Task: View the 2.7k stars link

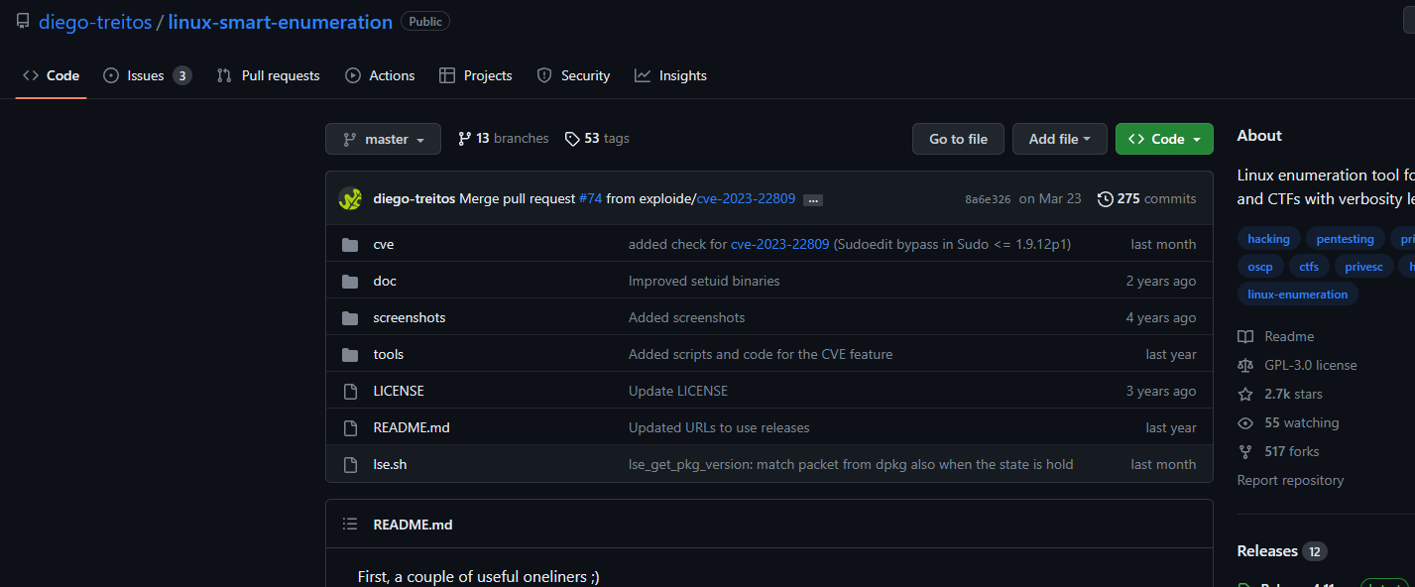Action: 1280,394
